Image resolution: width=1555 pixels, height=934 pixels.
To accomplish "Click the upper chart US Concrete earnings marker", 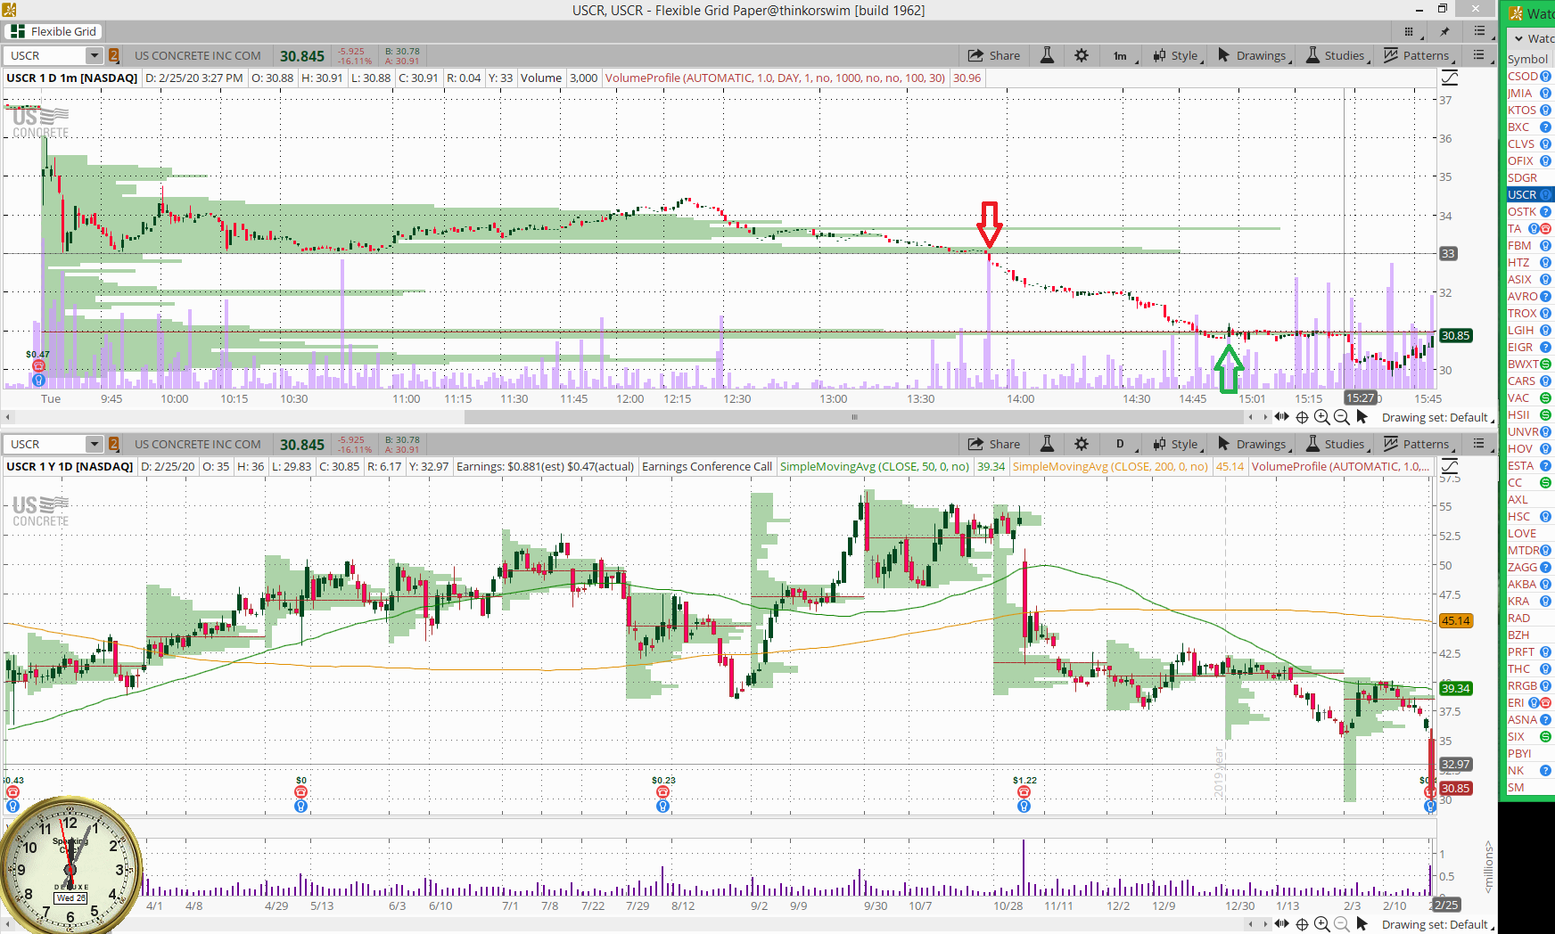I will pos(38,366).
